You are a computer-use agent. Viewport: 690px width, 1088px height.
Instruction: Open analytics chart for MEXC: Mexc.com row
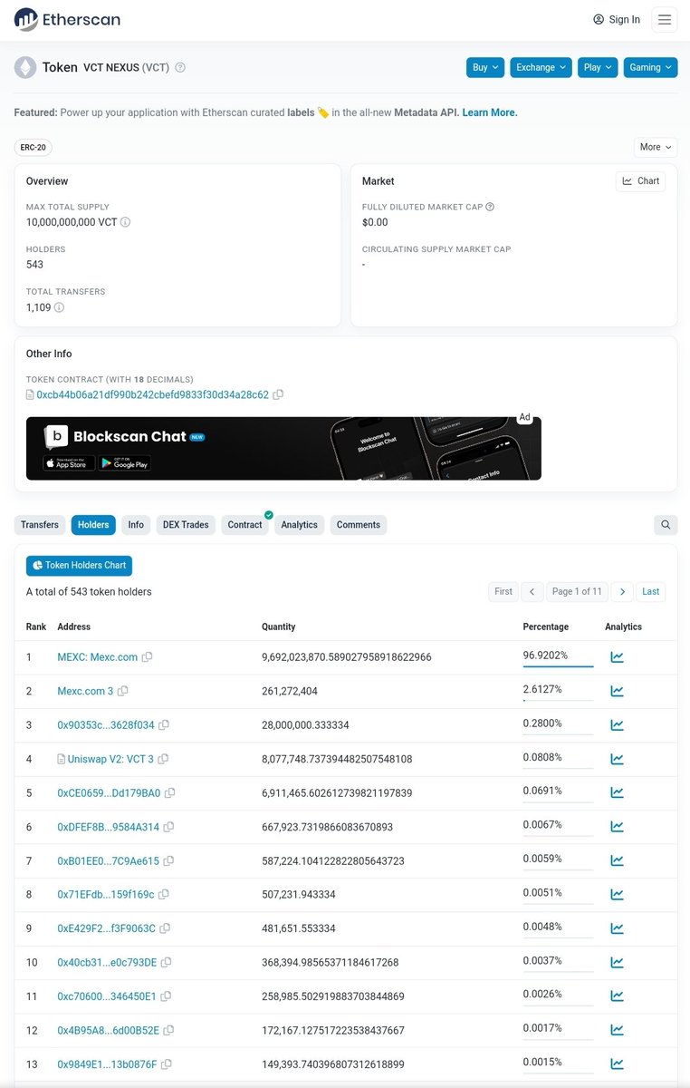click(617, 657)
